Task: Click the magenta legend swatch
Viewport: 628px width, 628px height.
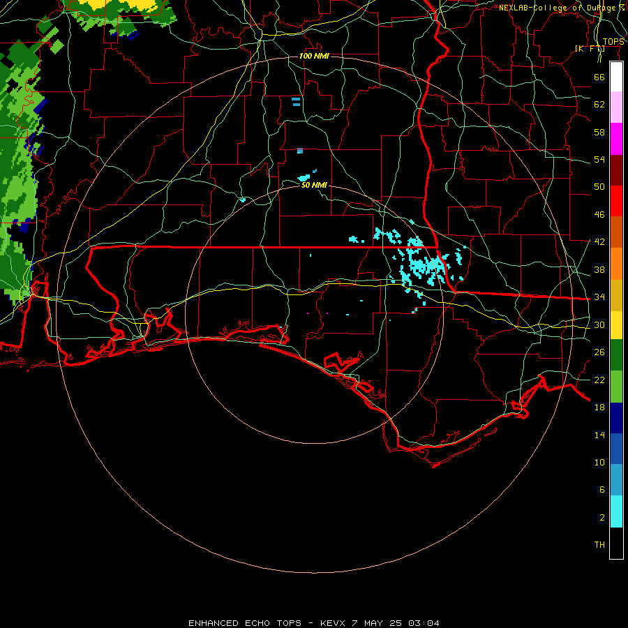Action: [x=616, y=139]
